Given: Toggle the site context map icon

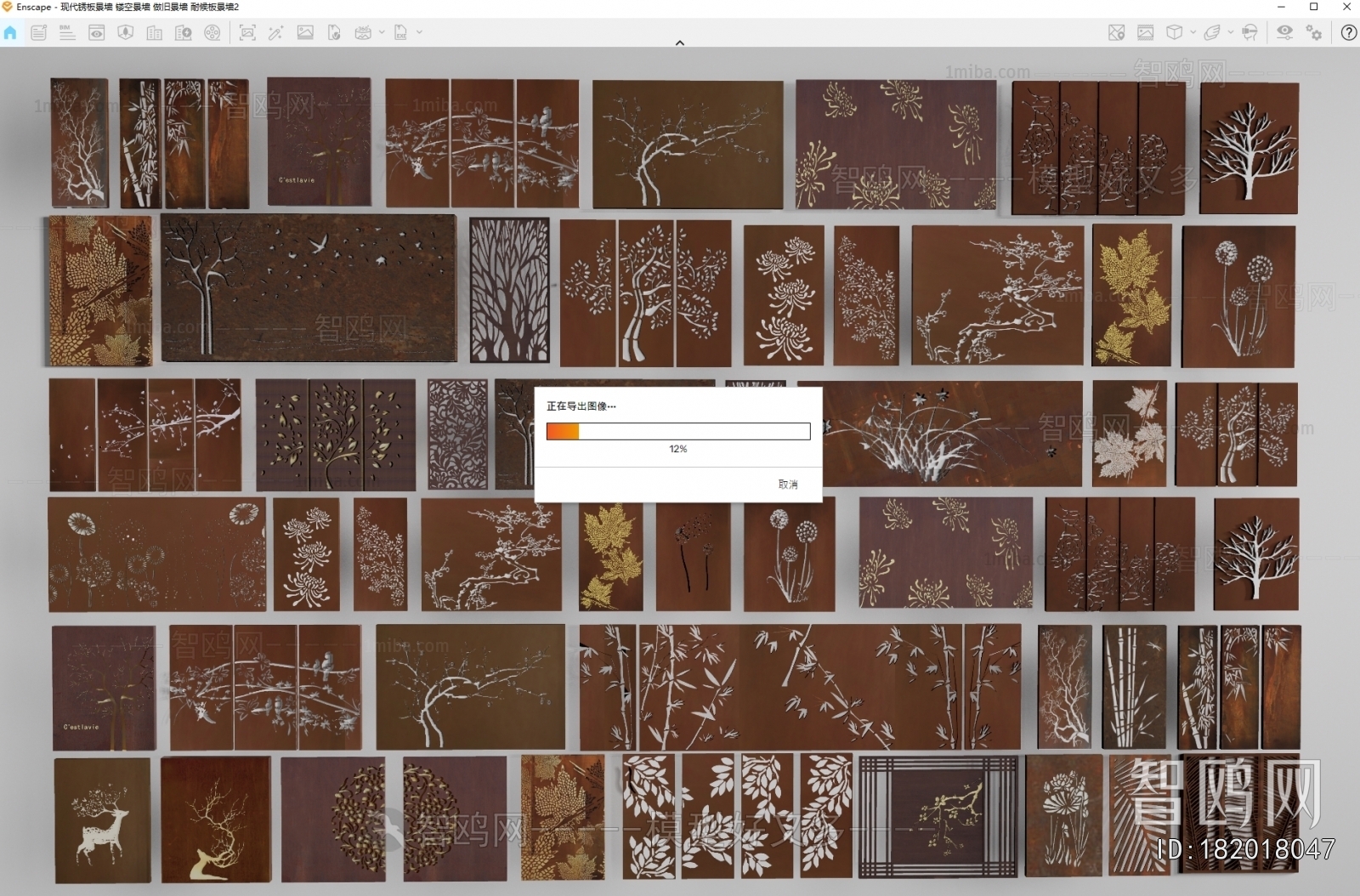Looking at the screenshot, I should click(x=1116, y=33).
